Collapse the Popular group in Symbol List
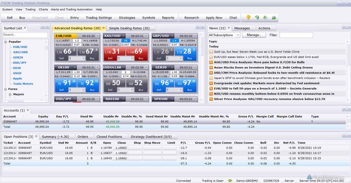The image size is (351, 183). 5,42
